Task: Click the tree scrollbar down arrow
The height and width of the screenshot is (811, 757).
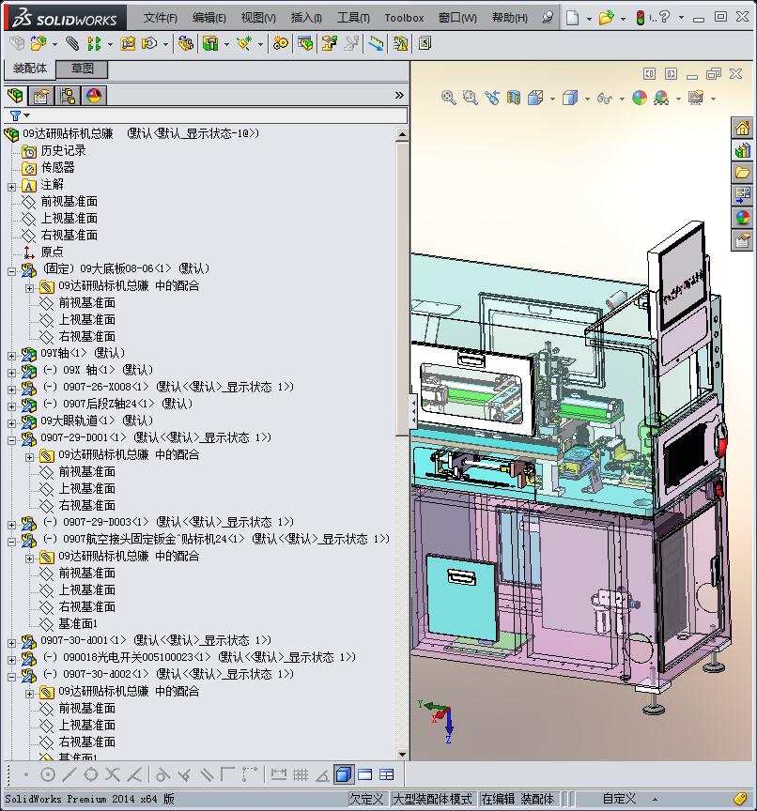Action: click(x=402, y=754)
